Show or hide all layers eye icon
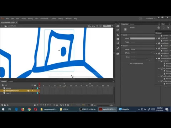This screenshot has width=171, height=128. click(32, 85)
